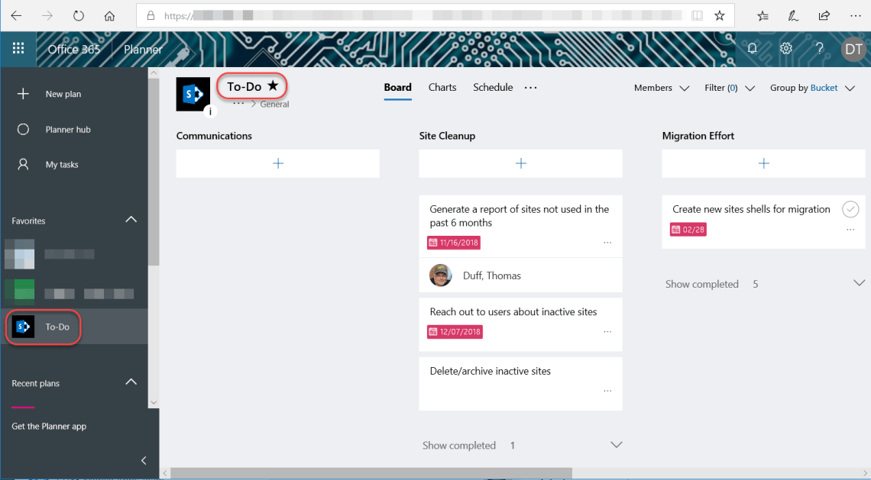Open the ellipsis menu on Delete/archive inactive sites

tap(607, 389)
